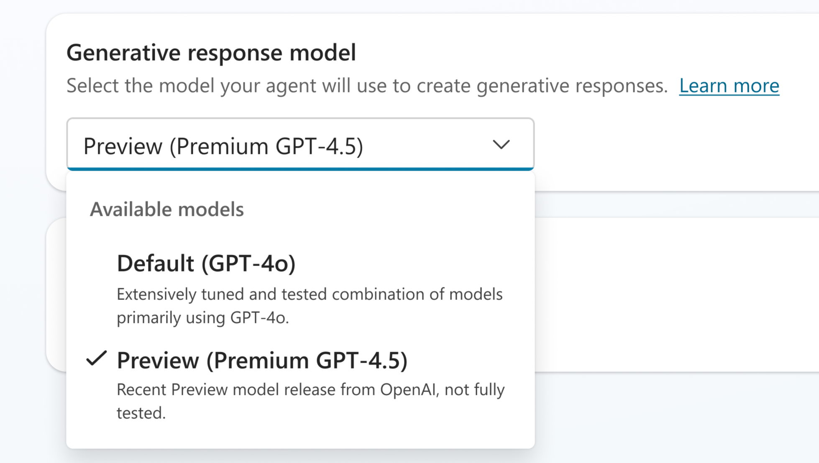Click the checkmark icon beside the Preview option
This screenshot has height=463, width=819.
[96, 359]
